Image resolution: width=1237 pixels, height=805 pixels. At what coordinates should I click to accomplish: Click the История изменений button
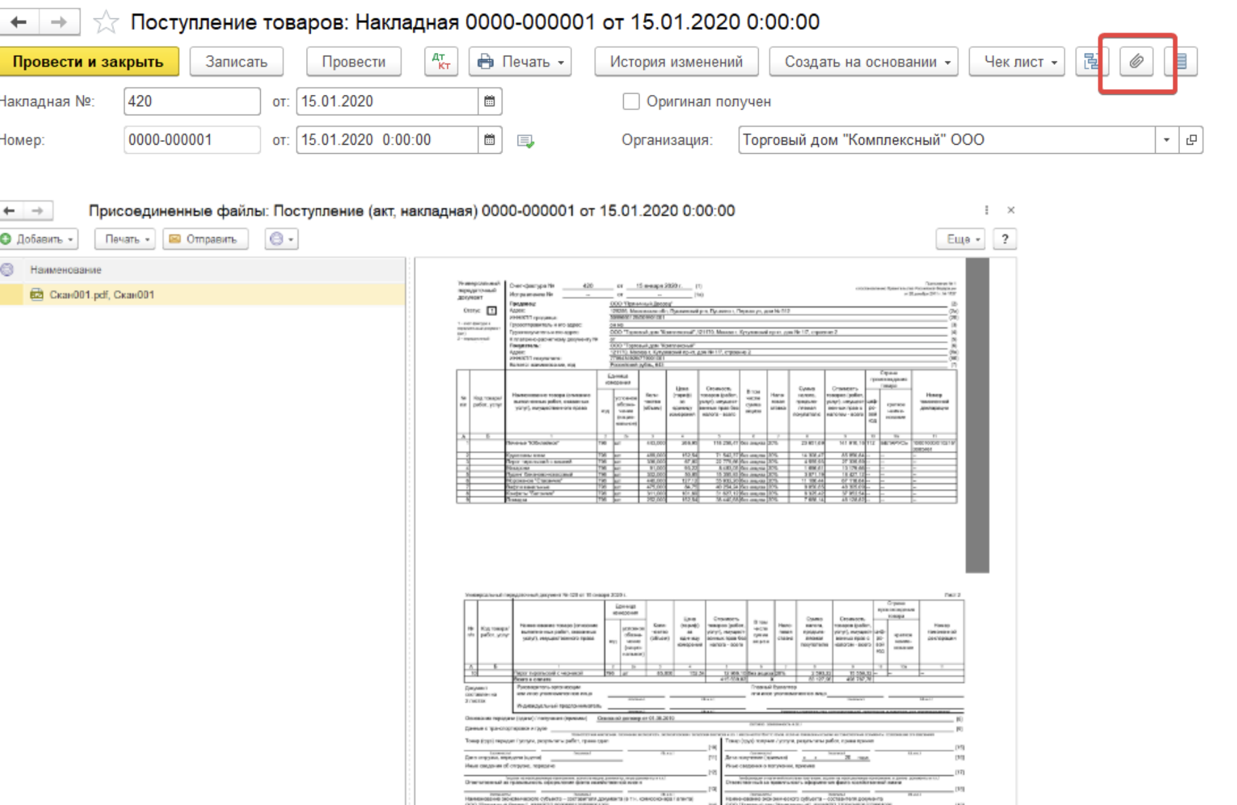(676, 62)
